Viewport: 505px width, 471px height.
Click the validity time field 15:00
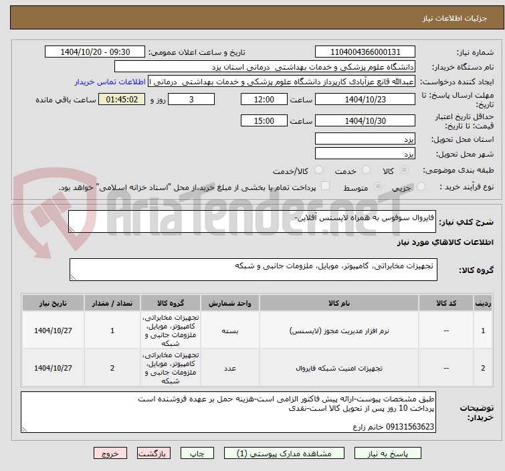[x=264, y=120]
